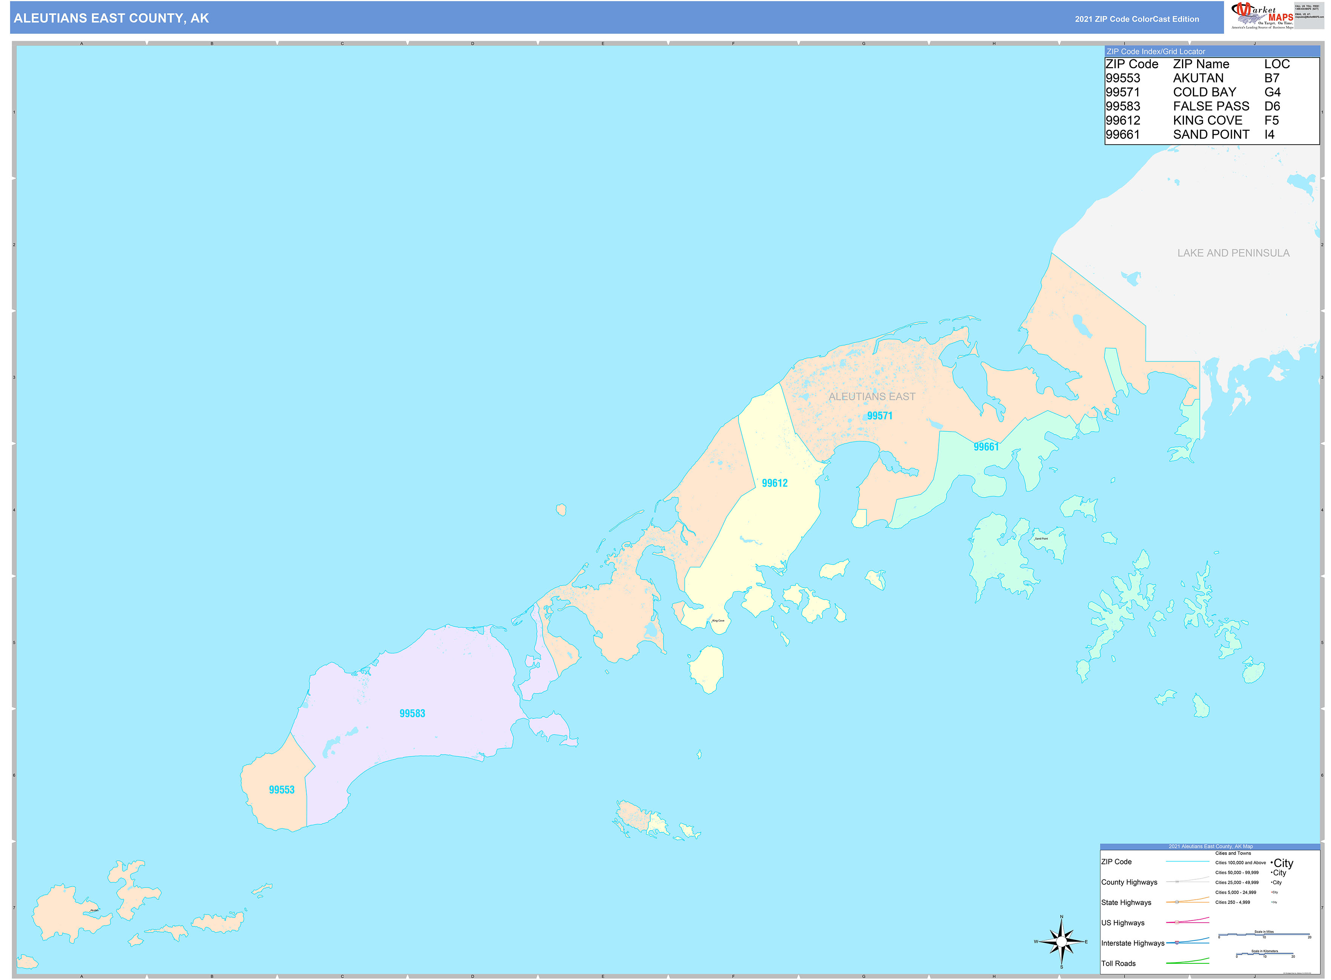Expand the 2021 Aleutians East County Map legend header

[x=1211, y=847]
